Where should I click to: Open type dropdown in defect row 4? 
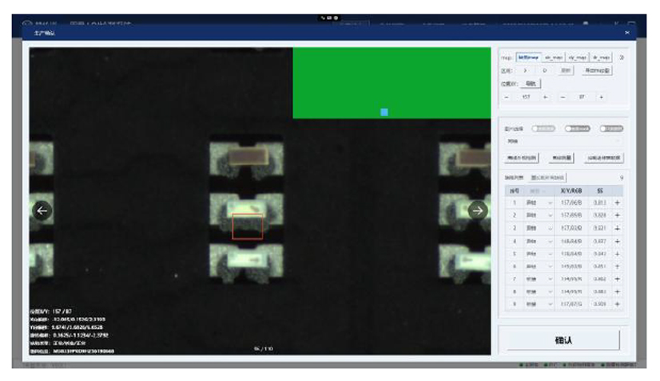point(539,242)
